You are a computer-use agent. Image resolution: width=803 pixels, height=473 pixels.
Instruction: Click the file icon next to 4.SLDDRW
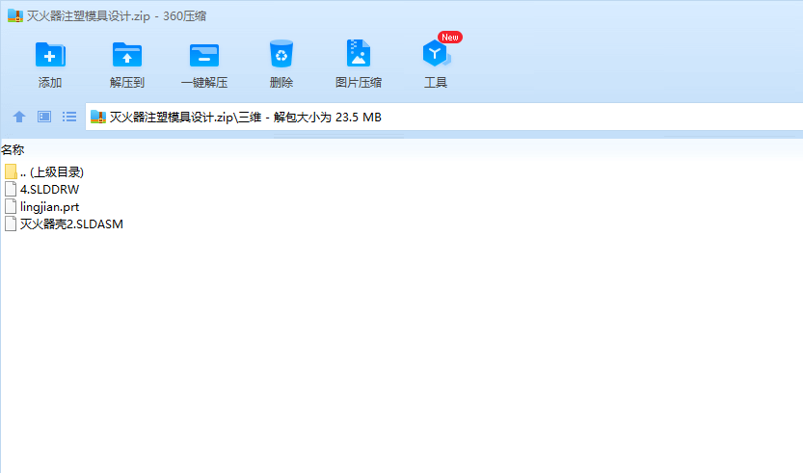pos(11,189)
